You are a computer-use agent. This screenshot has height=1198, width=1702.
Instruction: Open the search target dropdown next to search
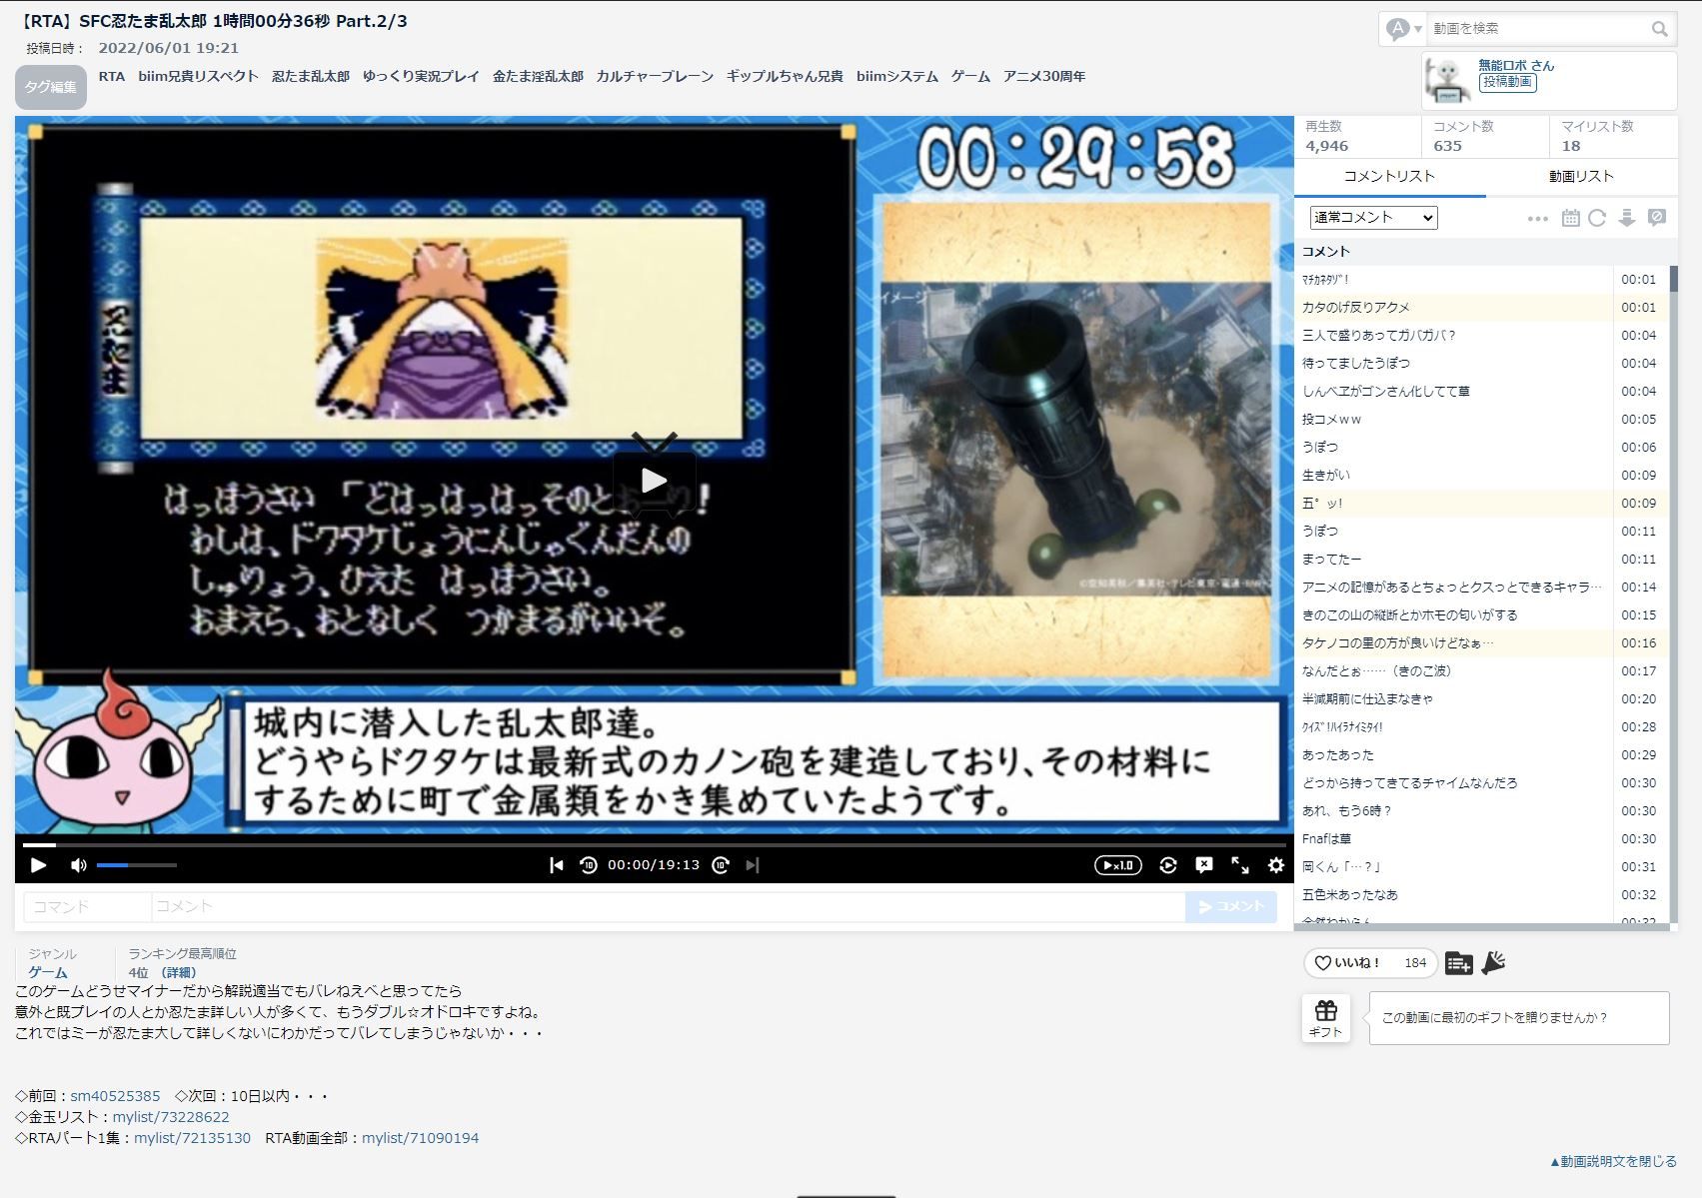[1403, 29]
